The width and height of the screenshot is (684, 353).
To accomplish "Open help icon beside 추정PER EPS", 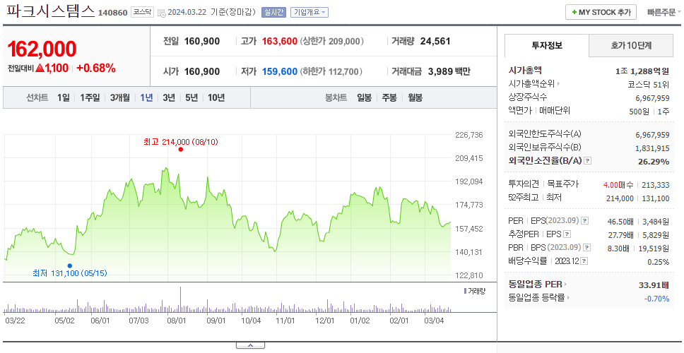I will pyautogui.click(x=567, y=234).
